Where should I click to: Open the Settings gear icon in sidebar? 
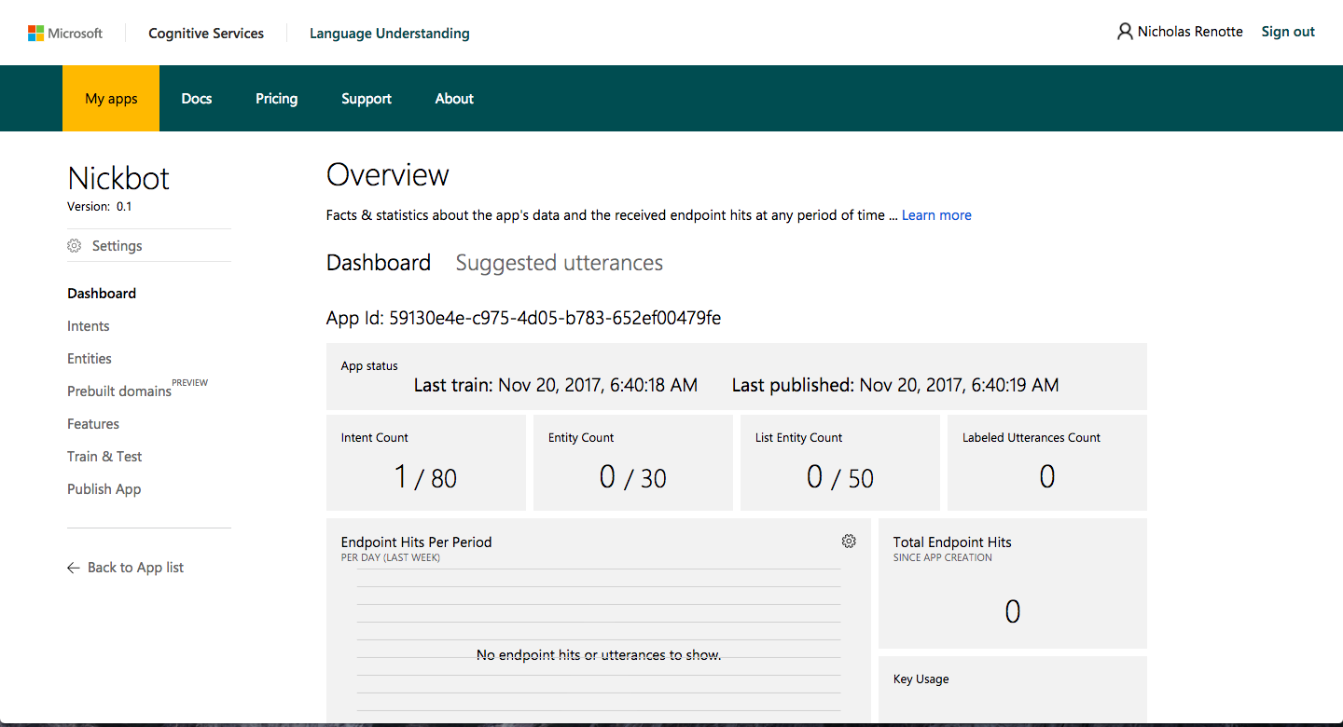[75, 246]
